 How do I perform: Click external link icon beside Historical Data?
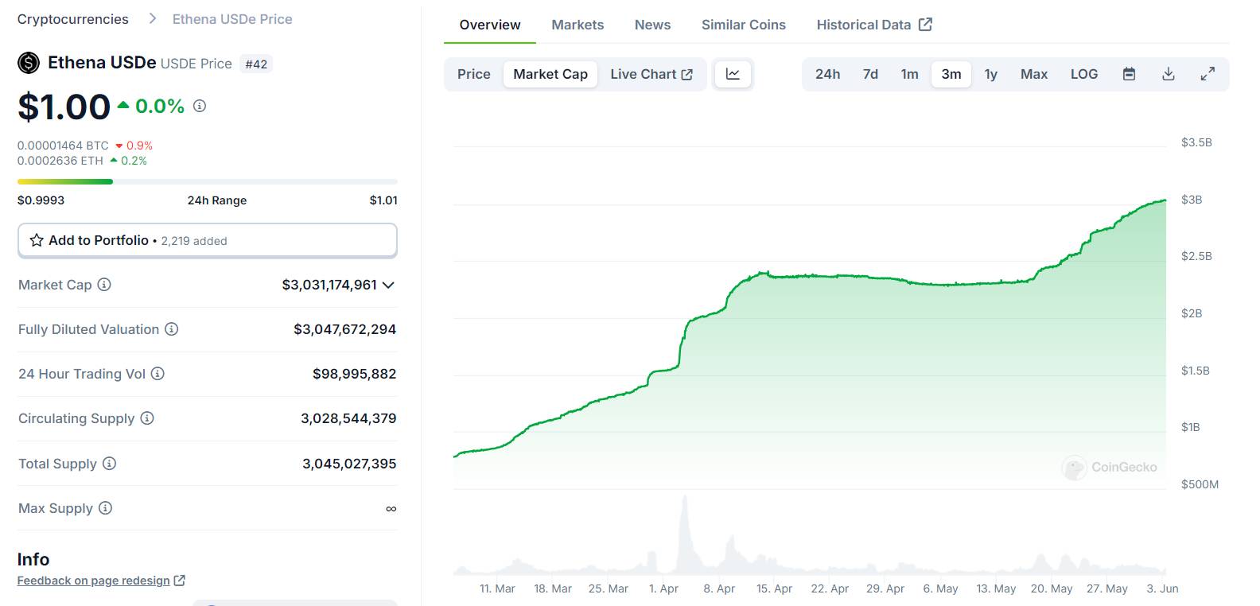point(925,25)
